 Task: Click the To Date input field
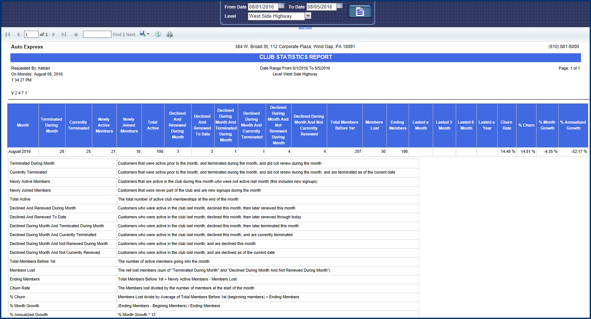pyautogui.click(x=321, y=7)
